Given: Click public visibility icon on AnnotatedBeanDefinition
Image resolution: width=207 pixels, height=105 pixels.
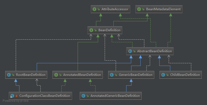Looking at the screenshot, I should click(x=60, y=75).
